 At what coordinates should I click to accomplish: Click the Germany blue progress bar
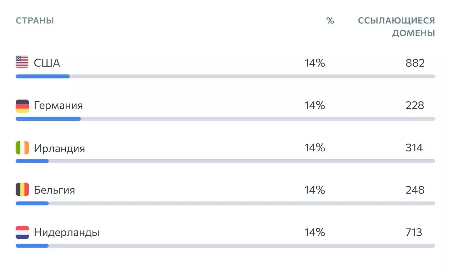click(48, 119)
